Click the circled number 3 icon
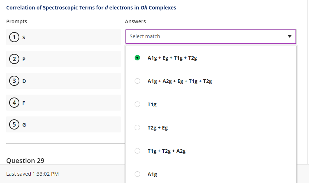309x183 pixels. click(14, 81)
